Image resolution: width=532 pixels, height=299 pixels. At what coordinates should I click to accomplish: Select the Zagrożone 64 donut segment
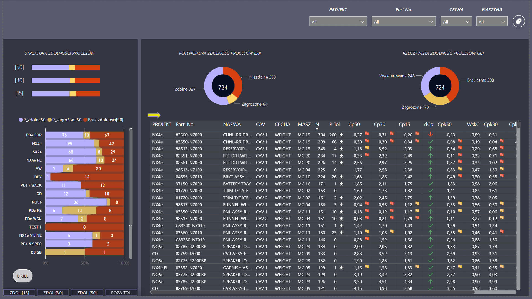point(232,99)
